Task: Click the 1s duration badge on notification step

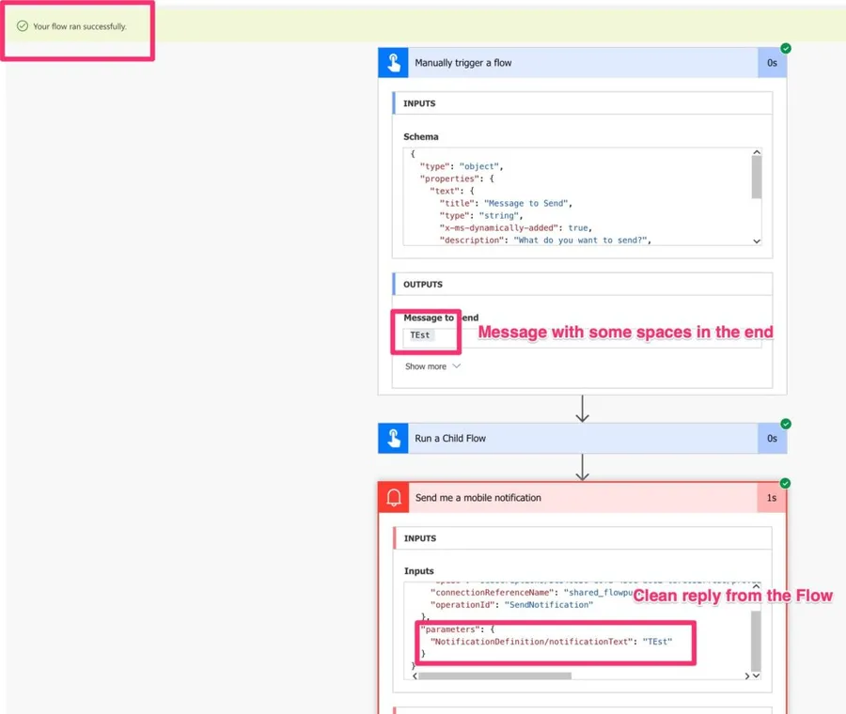Action: [x=772, y=498]
